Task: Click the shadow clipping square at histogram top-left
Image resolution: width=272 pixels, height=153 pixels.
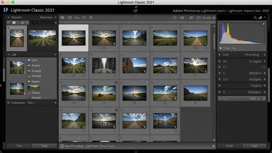Action: pos(220,24)
